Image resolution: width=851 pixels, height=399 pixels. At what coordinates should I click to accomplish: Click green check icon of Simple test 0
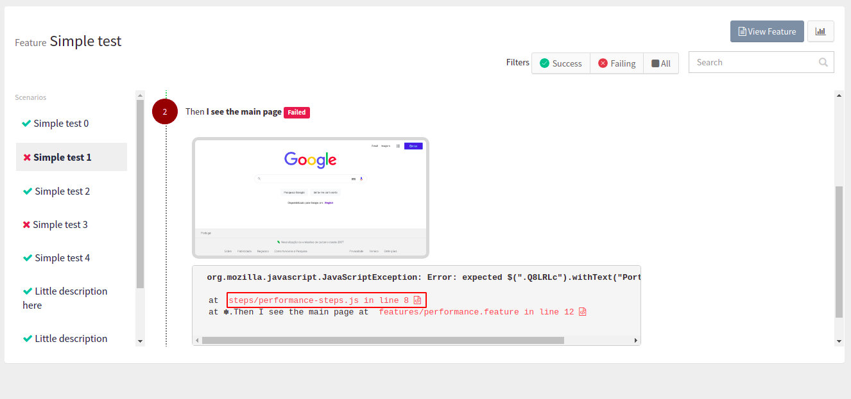27,123
